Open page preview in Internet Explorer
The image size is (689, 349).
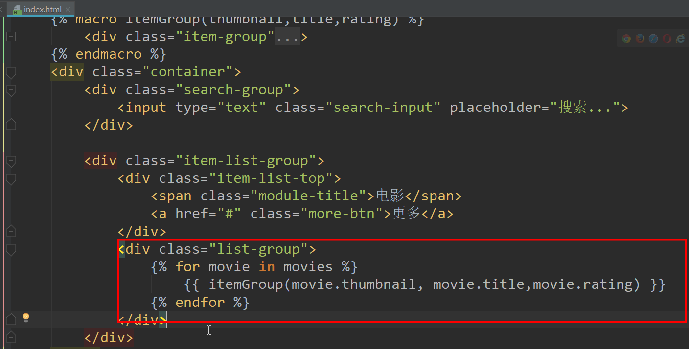(680, 39)
